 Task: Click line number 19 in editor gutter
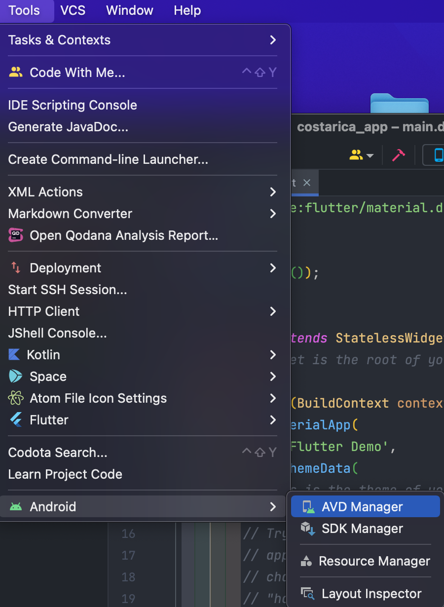pos(128,599)
